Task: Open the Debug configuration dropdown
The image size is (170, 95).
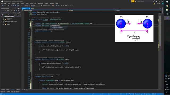Action: pyautogui.click(x=27, y=6)
